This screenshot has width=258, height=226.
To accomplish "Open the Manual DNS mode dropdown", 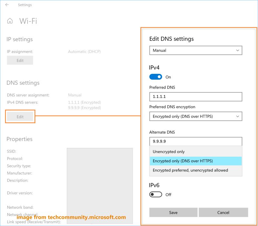I will pyautogui.click(x=196, y=50).
